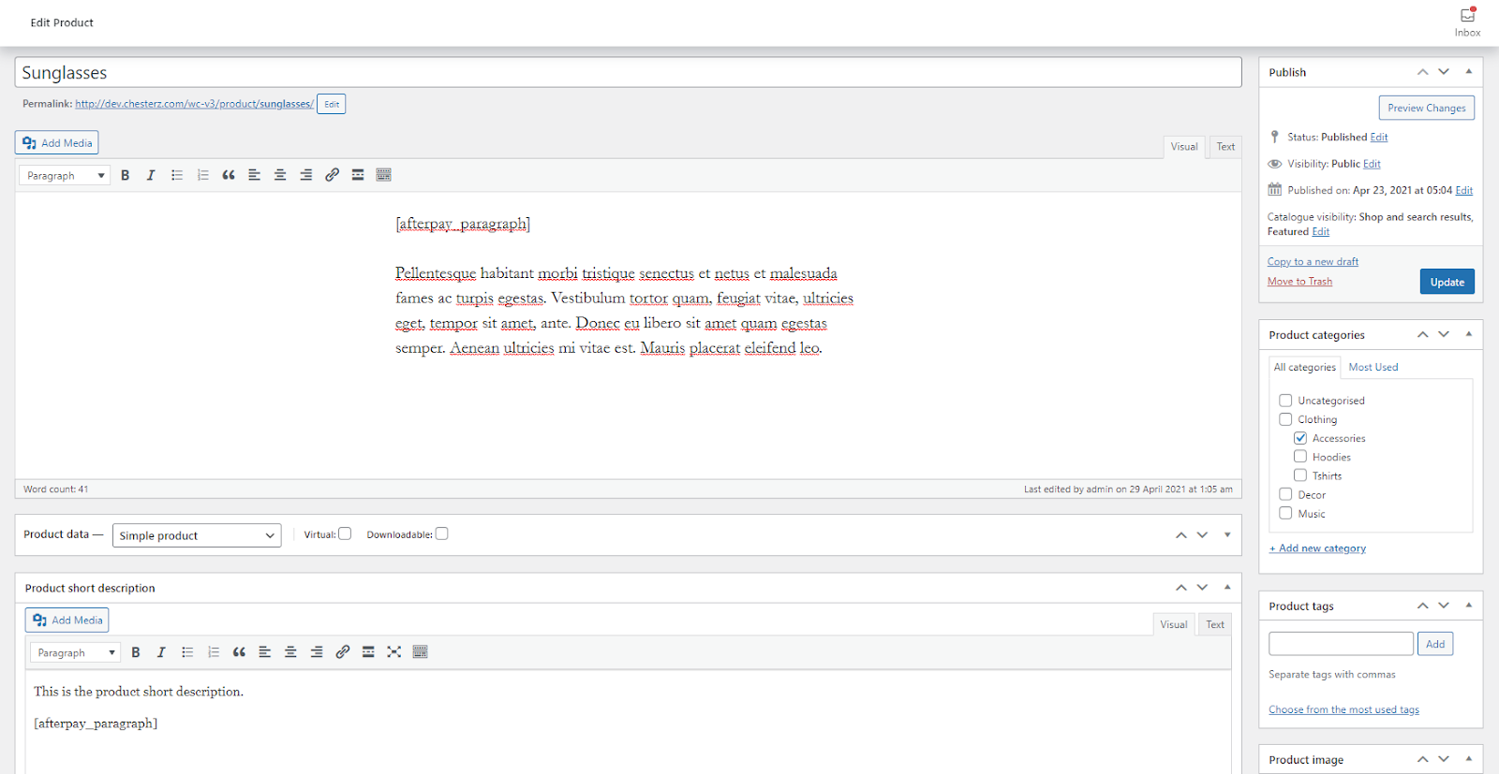Add Media to main description
The height and width of the screenshot is (774, 1499).
click(x=57, y=143)
